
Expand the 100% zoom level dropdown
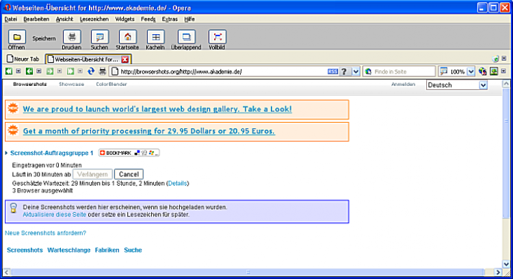pyautogui.click(x=471, y=71)
